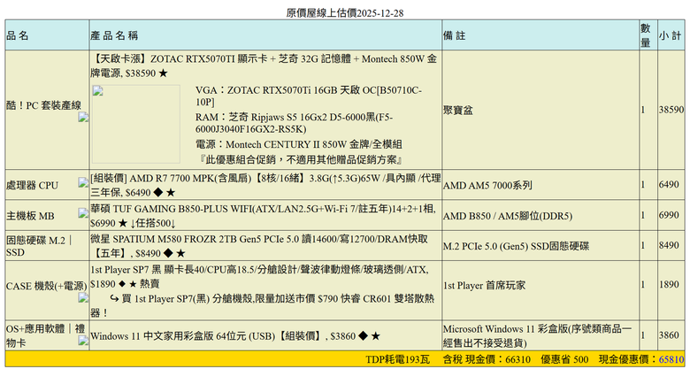Click the broken image icon beside 物卡 in OS row
The width and height of the screenshot is (690, 369).
coord(84,340)
